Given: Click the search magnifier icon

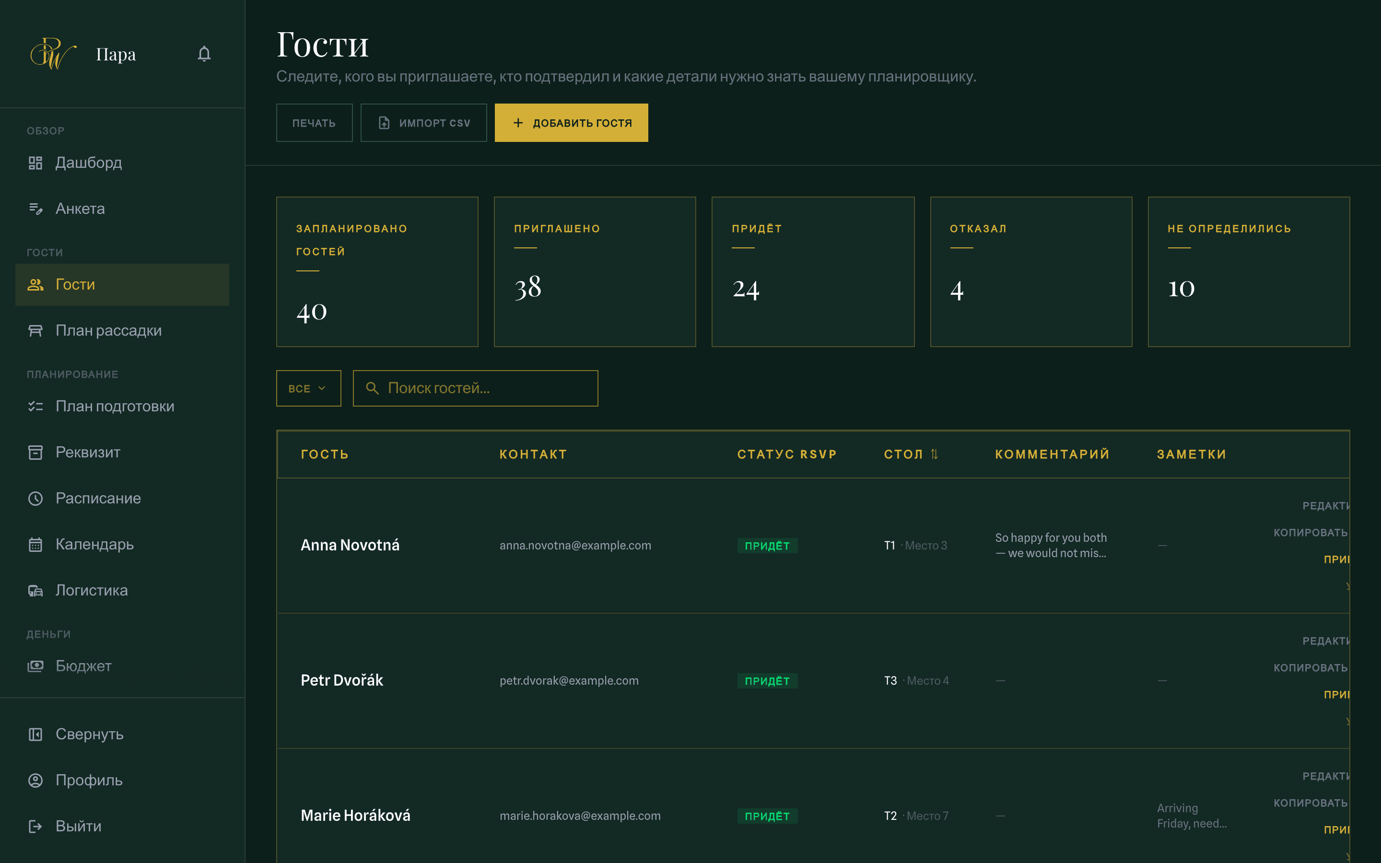Looking at the screenshot, I should 372,388.
